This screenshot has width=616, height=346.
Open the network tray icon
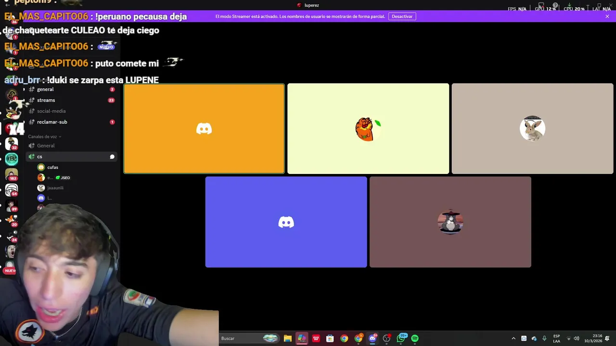coord(568,338)
